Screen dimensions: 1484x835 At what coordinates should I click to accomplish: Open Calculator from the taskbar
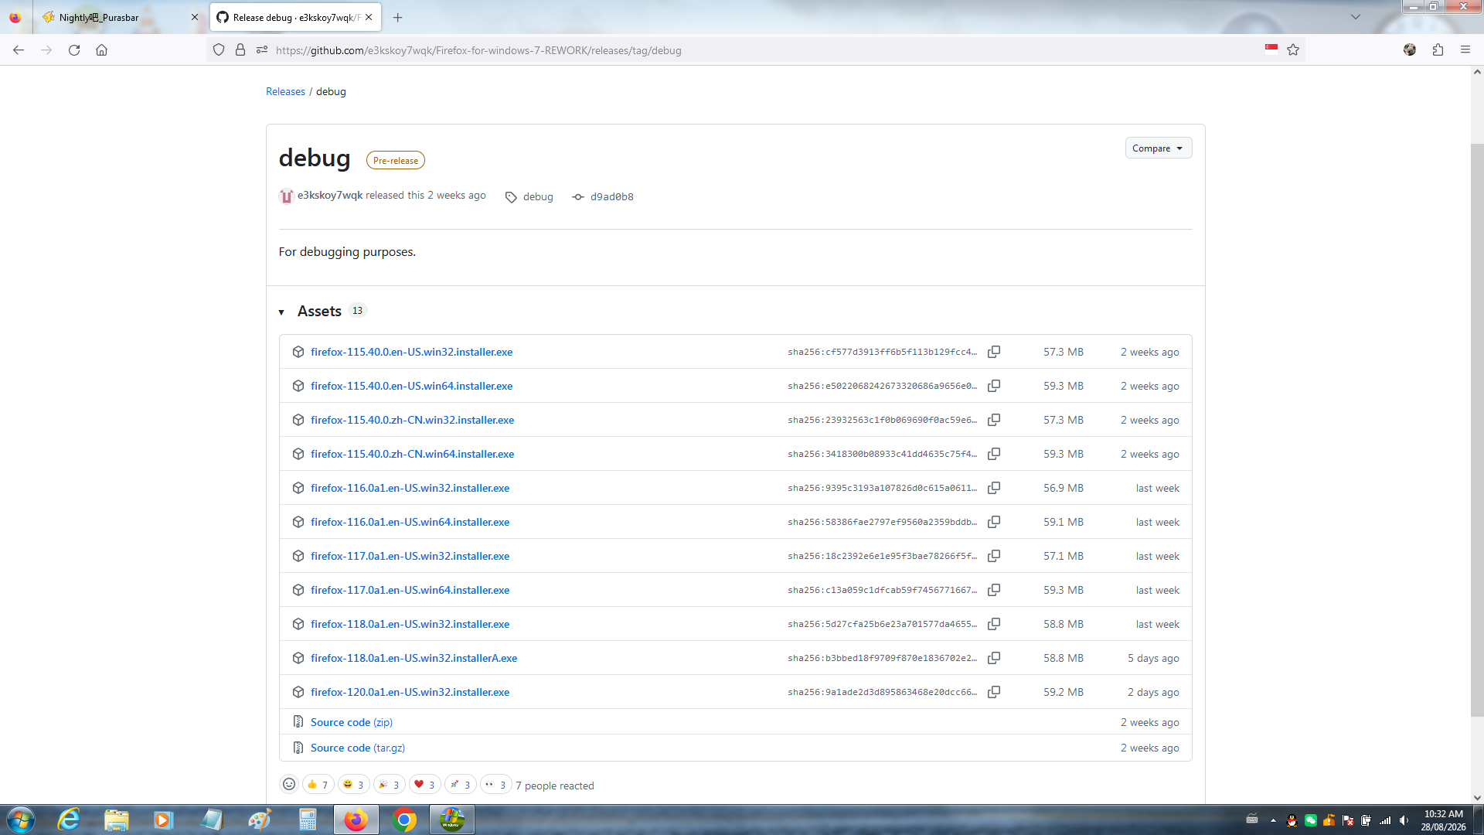[308, 820]
